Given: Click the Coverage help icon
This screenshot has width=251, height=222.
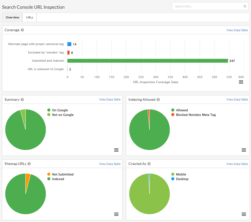Looking at the screenshot, I should [22, 30].
